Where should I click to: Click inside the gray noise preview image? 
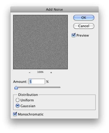tap(40, 42)
